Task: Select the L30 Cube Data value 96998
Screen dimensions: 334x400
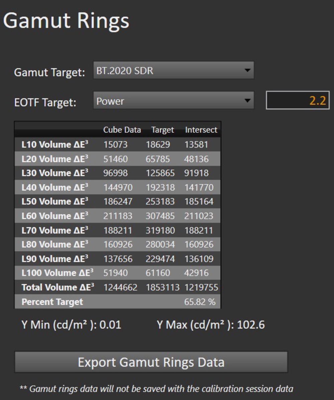Action: [x=116, y=173]
